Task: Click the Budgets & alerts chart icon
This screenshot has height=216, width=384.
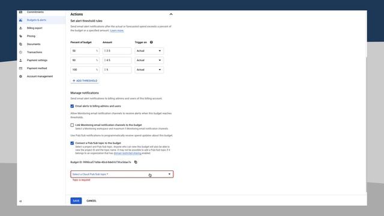Action: [x=20, y=20]
